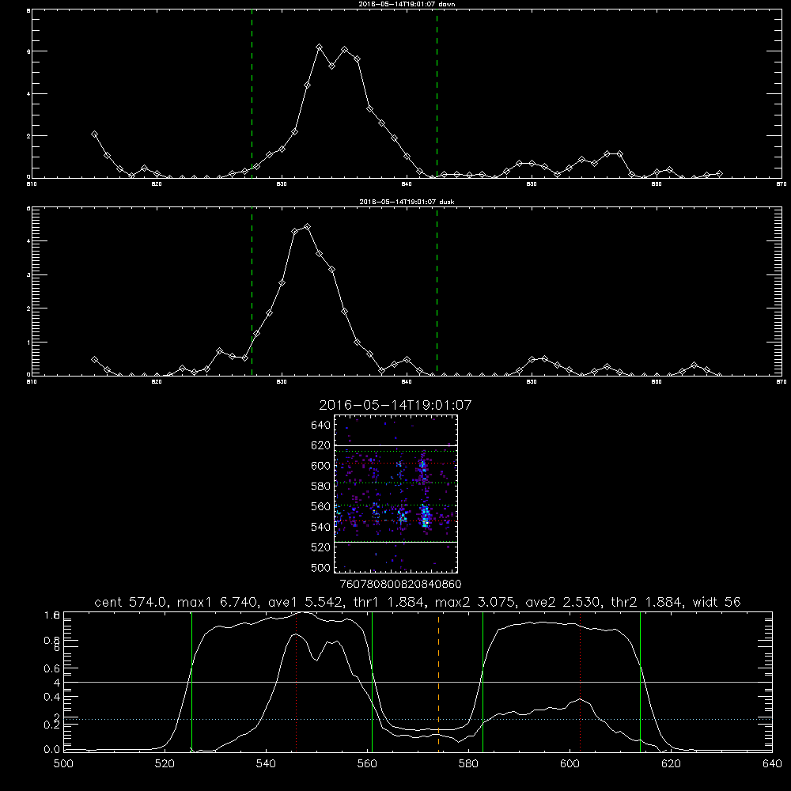
Task: Click the '600' y-axis label beside spectral image
Action: 321,466
